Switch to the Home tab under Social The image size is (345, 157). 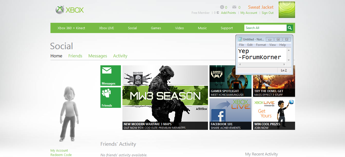tap(56, 56)
